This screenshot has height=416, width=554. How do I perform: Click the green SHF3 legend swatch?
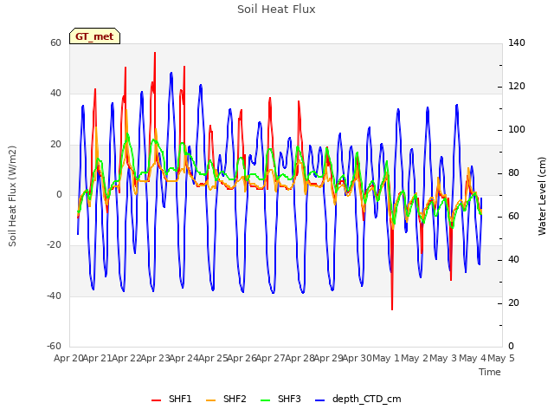click(265, 400)
